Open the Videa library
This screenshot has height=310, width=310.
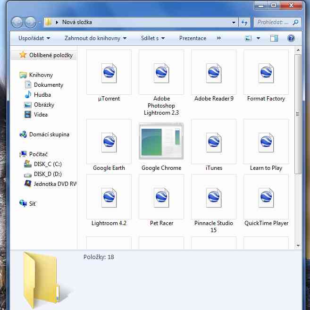coord(36,115)
